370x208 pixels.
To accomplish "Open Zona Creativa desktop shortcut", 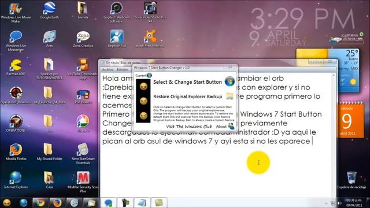I will 83,39.
